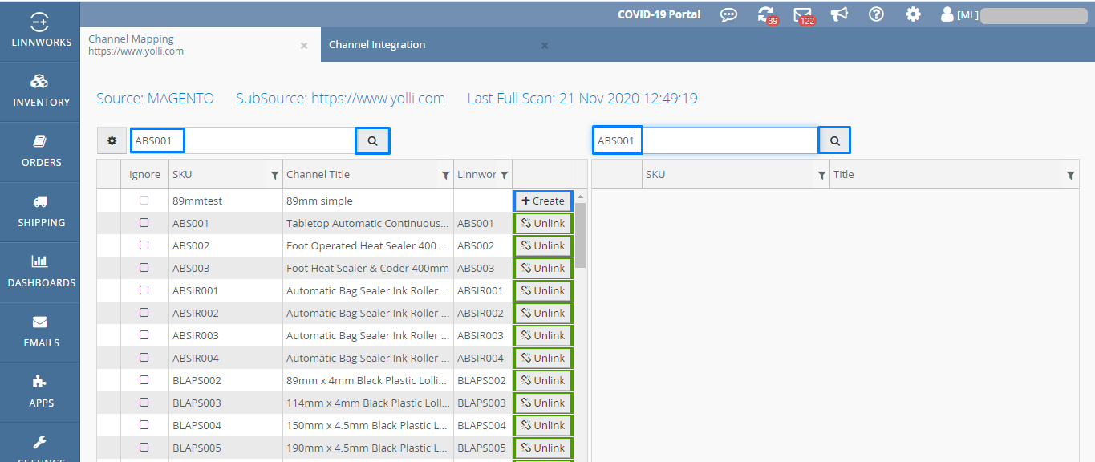The width and height of the screenshot is (1095, 462).
Task: Unlink the BLAPS003 mapping
Action: pyautogui.click(x=543, y=403)
